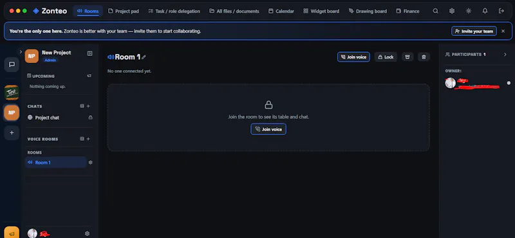This screenshot has height=238, width=515.
Task: Open the Finance tab
Action: tap(408, 11)
